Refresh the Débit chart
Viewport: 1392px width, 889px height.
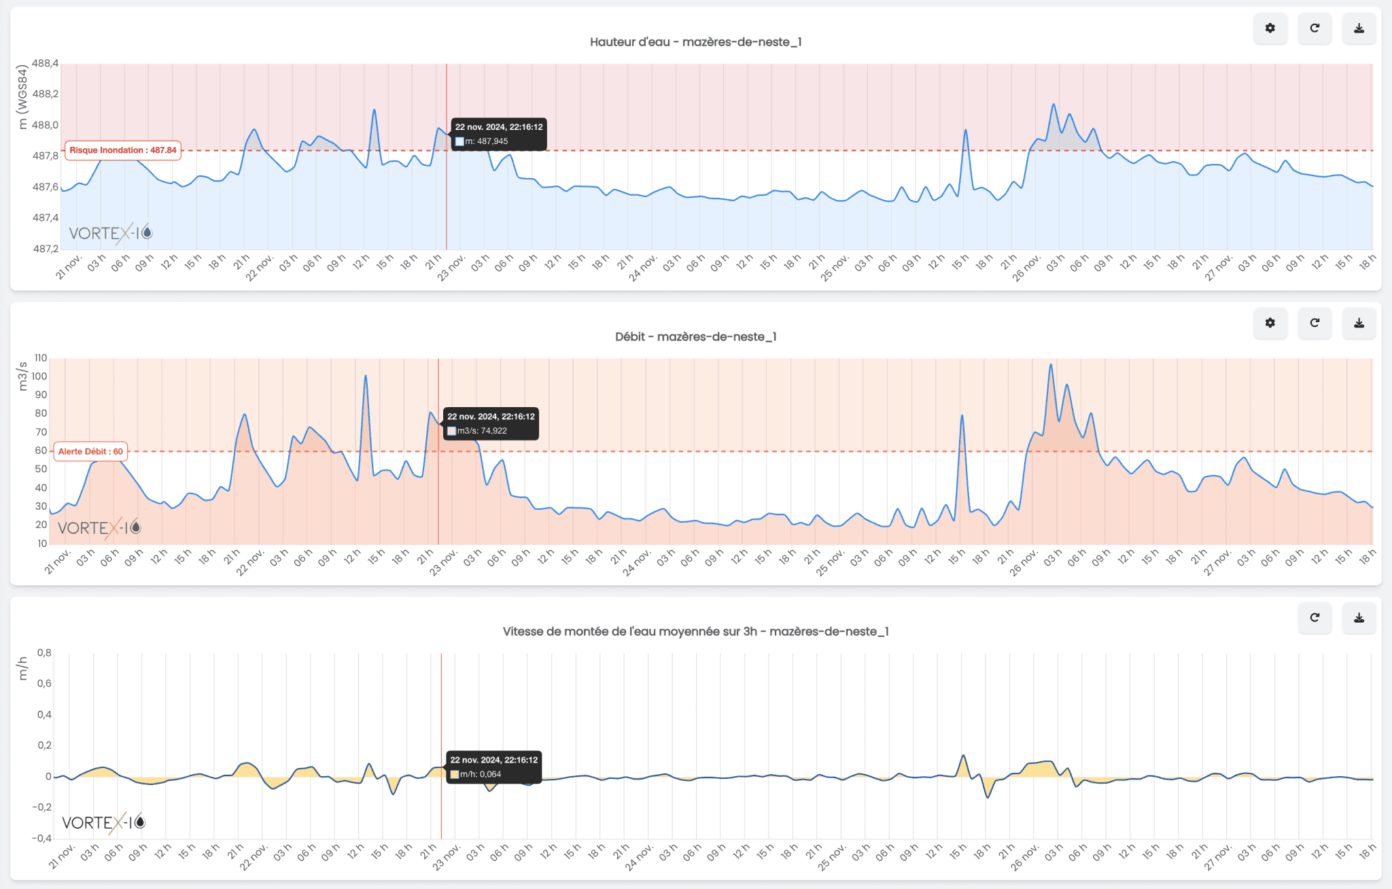click(1315, 324)
